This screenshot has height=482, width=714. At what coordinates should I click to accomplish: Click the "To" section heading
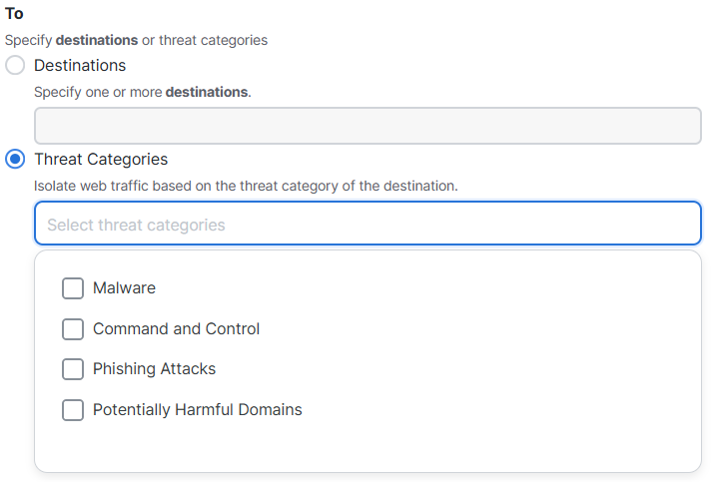tap(14, 15)
